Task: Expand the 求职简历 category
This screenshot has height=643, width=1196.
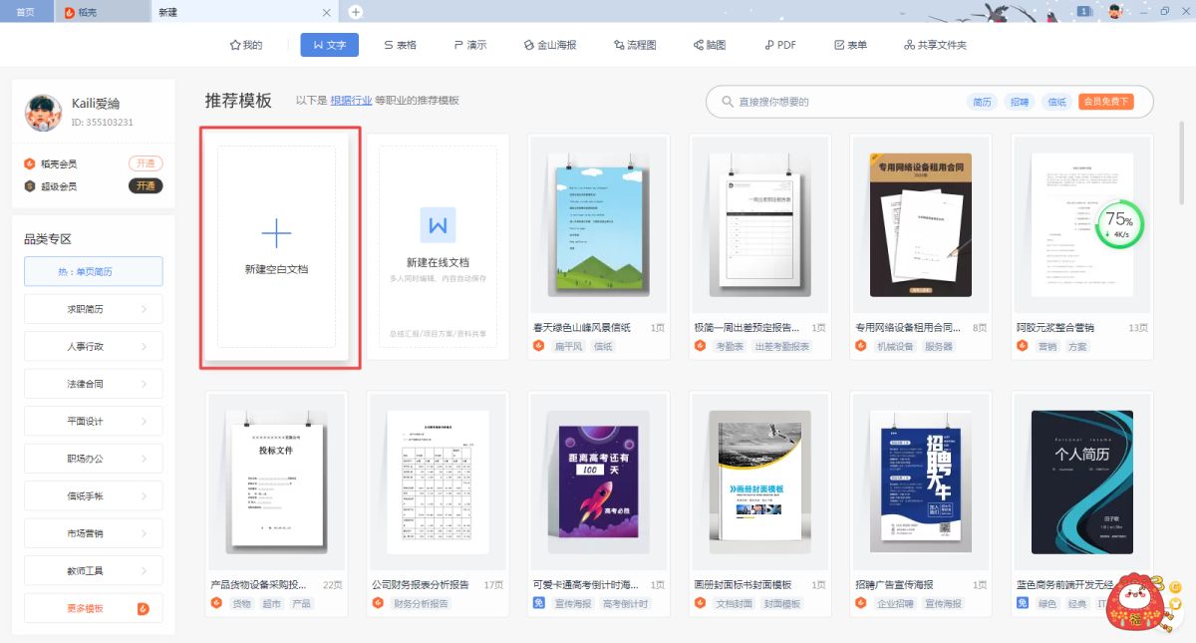Action: tap(94, 309)
